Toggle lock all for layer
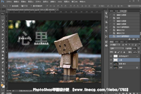Screen dimensions: 141x94 (124, 52)
